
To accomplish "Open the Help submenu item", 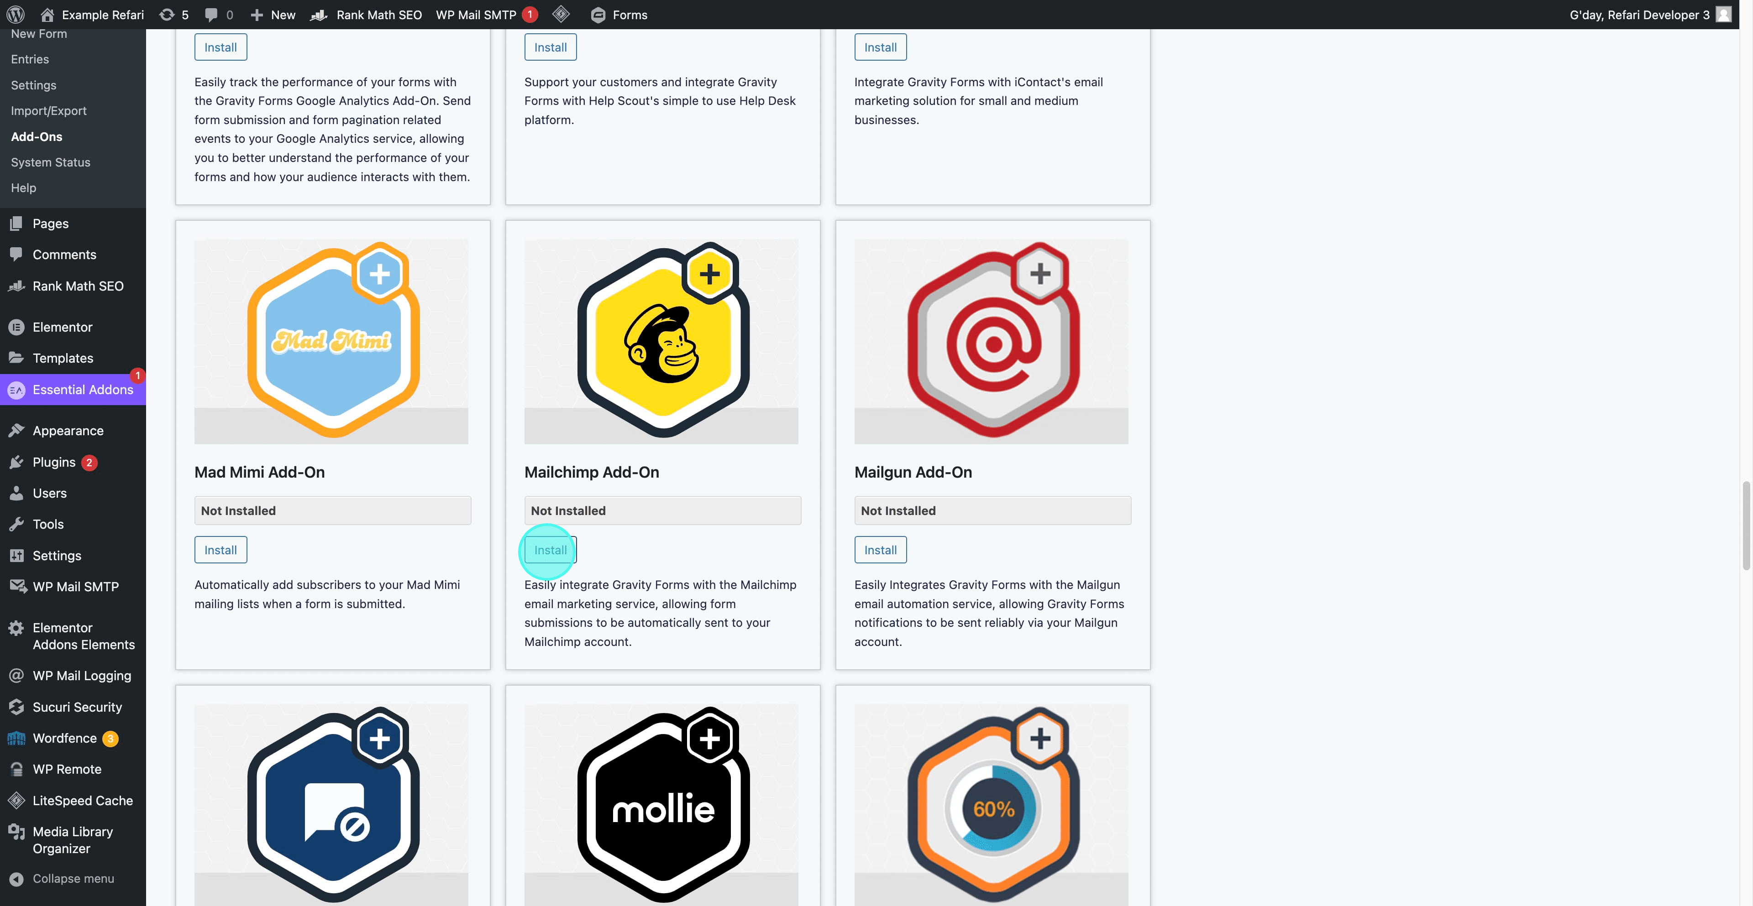I will tap(23, 188).
